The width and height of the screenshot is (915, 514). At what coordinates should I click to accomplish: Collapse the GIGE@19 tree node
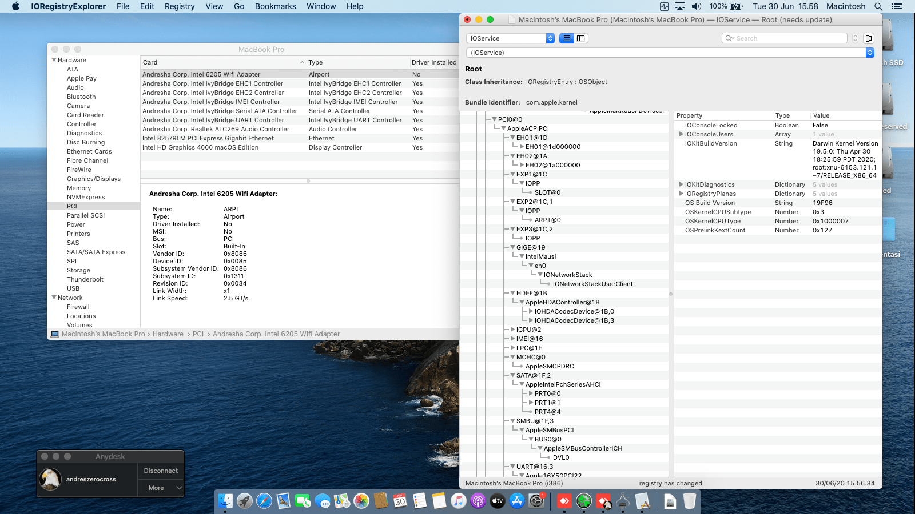click(513, 247)
